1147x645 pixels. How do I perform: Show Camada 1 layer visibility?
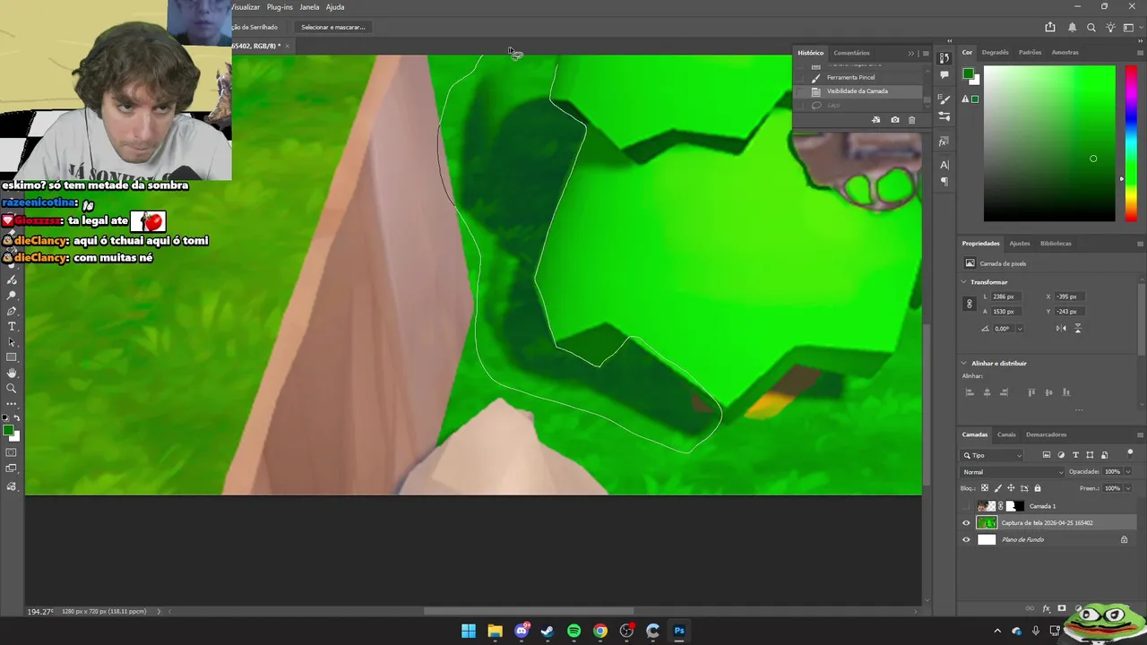[966, 506]
